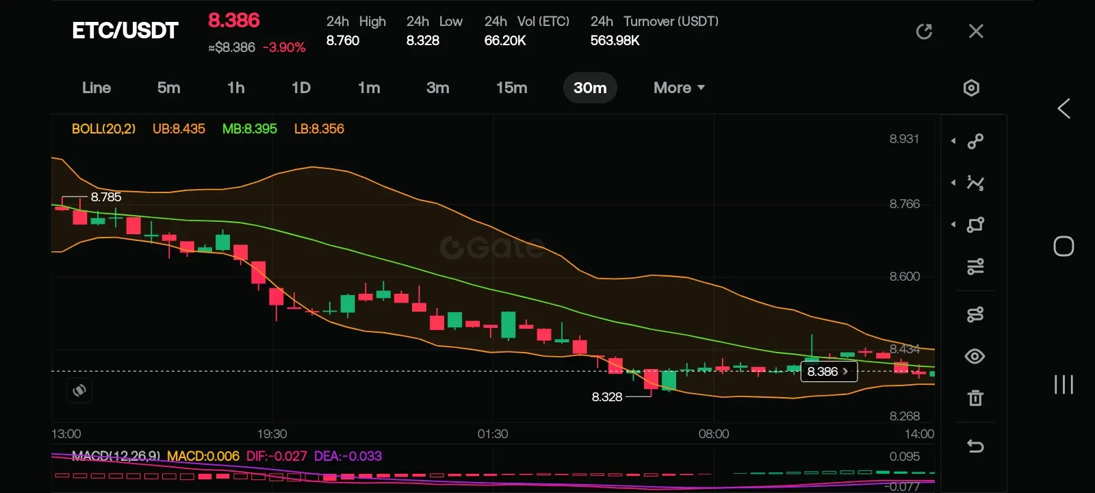
Task: Open the More timeframes dropdown
Action: tap(679, 88)
